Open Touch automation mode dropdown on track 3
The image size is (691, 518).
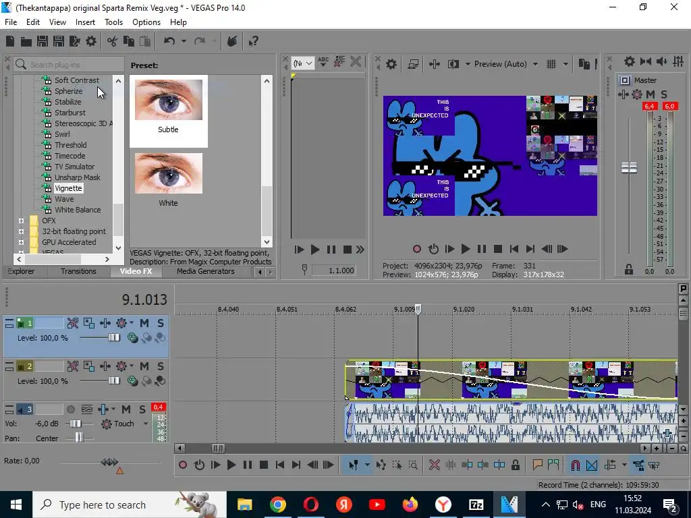pos(146,424)
